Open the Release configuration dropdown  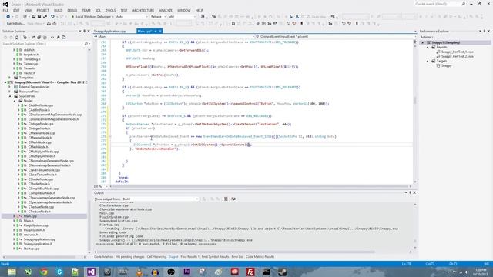(x=158, y=17)
